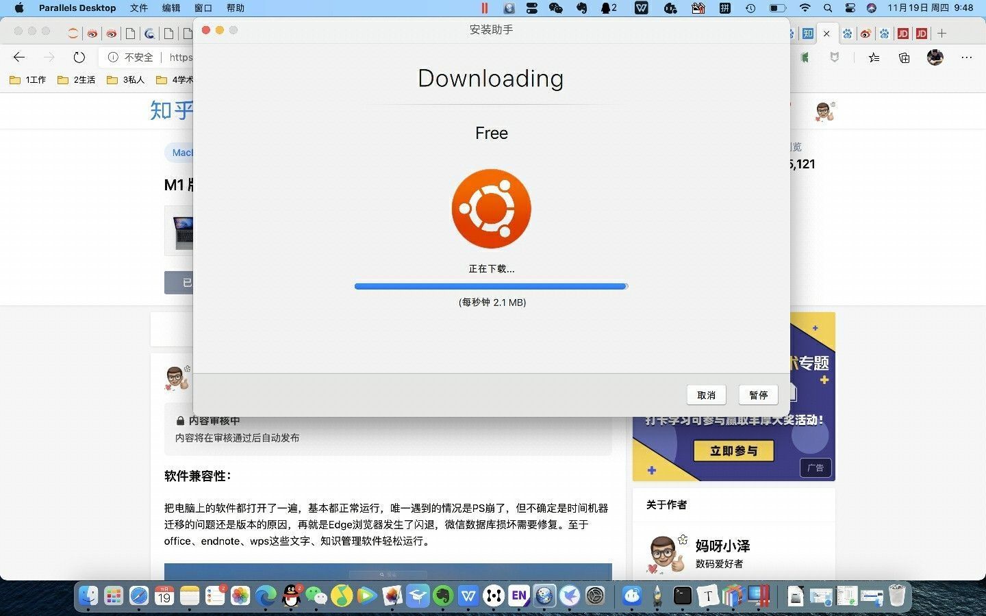Open Safari from the Dock
Screen dimensions: 986x616
tap(138, 596)
